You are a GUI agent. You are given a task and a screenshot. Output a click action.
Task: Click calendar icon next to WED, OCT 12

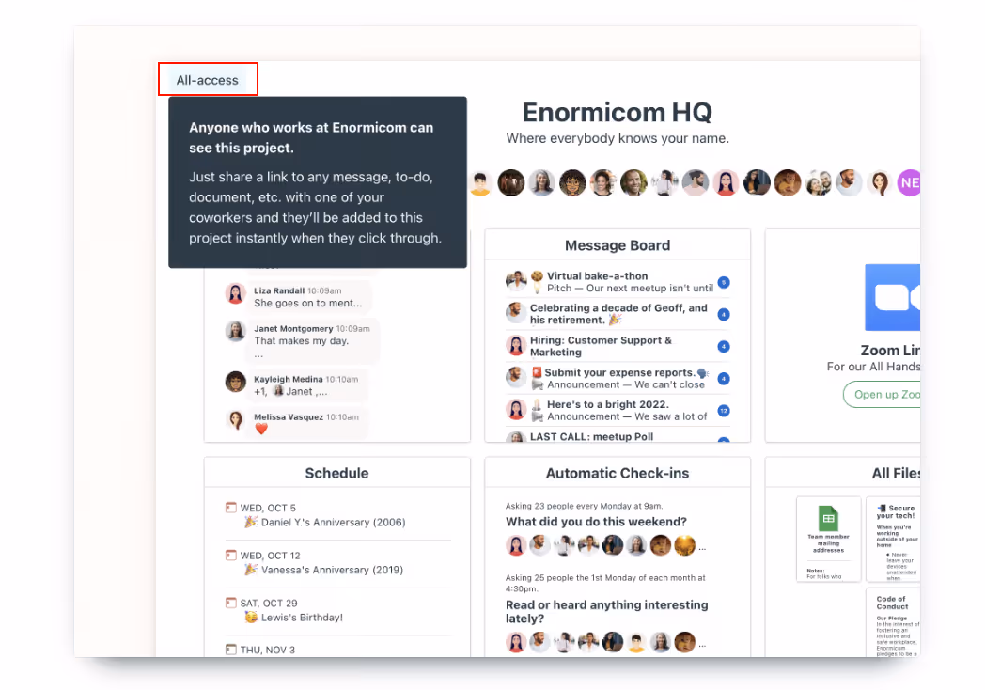click(x=231, y=555)
